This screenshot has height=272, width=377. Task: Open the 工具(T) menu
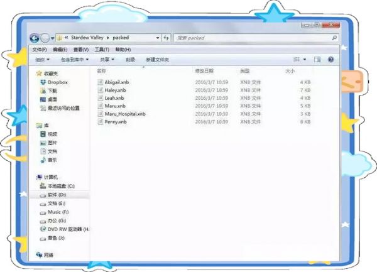[x=102, y=50]
